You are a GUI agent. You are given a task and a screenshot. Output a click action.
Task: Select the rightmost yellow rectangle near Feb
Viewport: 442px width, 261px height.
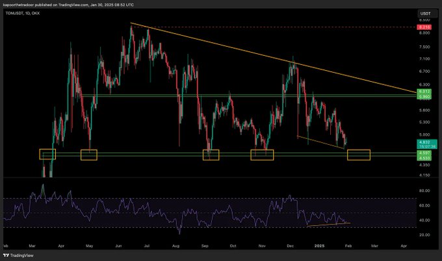tap(359, 155)
